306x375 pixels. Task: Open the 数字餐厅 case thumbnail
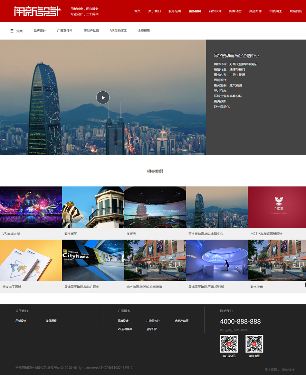coord(93,207)
